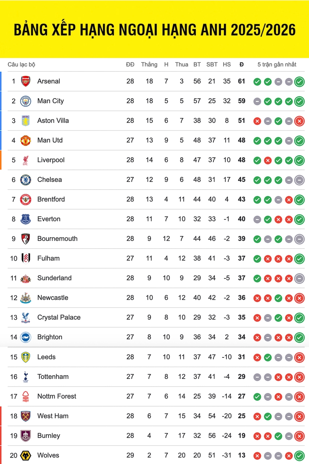Click Arsenal's latest match win indicator
The height and width of the screenshot is (464, 309).
click(299, 82)
